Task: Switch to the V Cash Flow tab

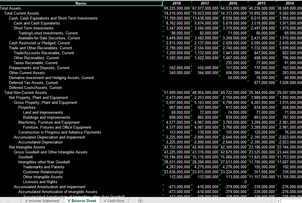Action: [x=114, y=201]
